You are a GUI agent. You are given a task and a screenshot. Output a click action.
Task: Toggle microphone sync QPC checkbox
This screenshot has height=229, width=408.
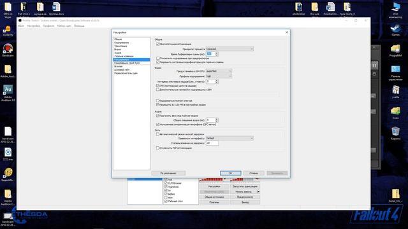pyautogui.click(x=157, y=125)
